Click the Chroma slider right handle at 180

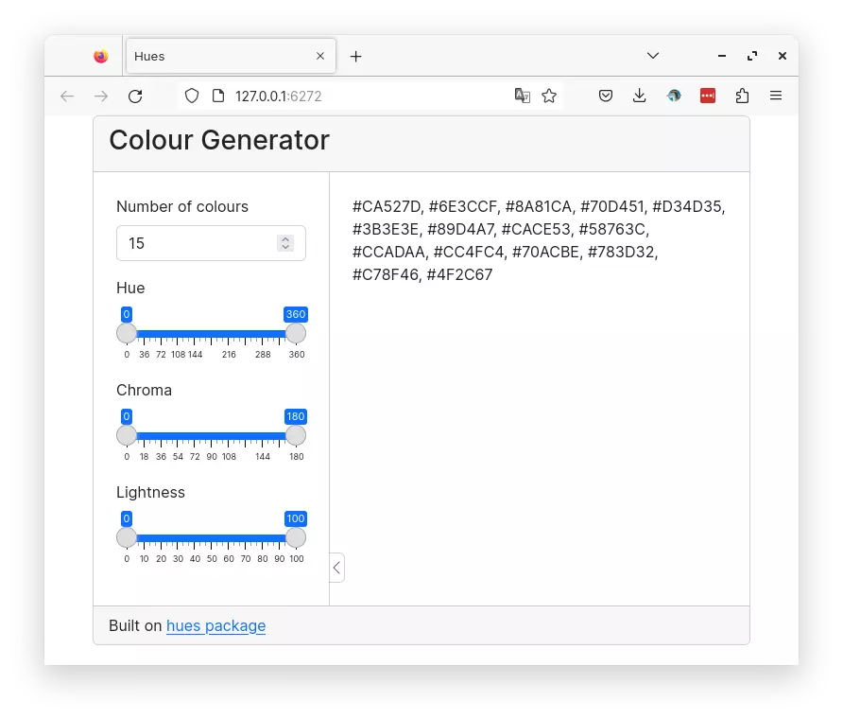[296, 435]
